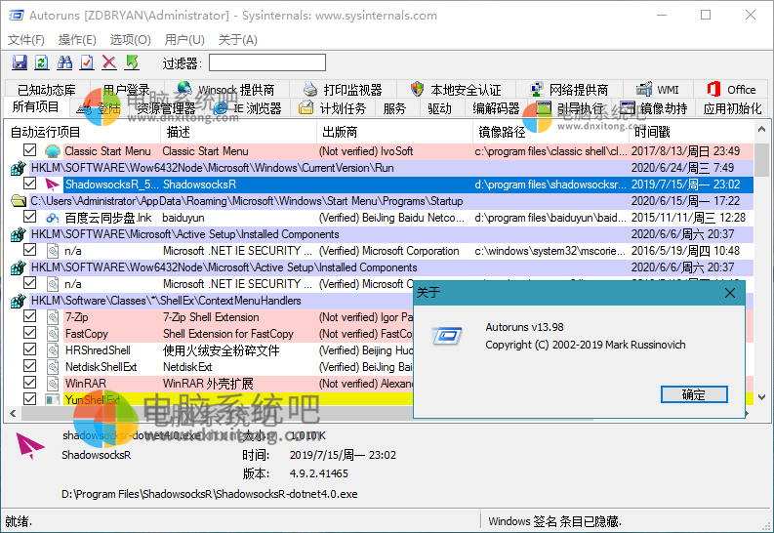Image resolution: width=774 pixels, height=533 pixels.
Task: Click the registry icon beside Wow6432Node Run key
Action: coord(19,168)
